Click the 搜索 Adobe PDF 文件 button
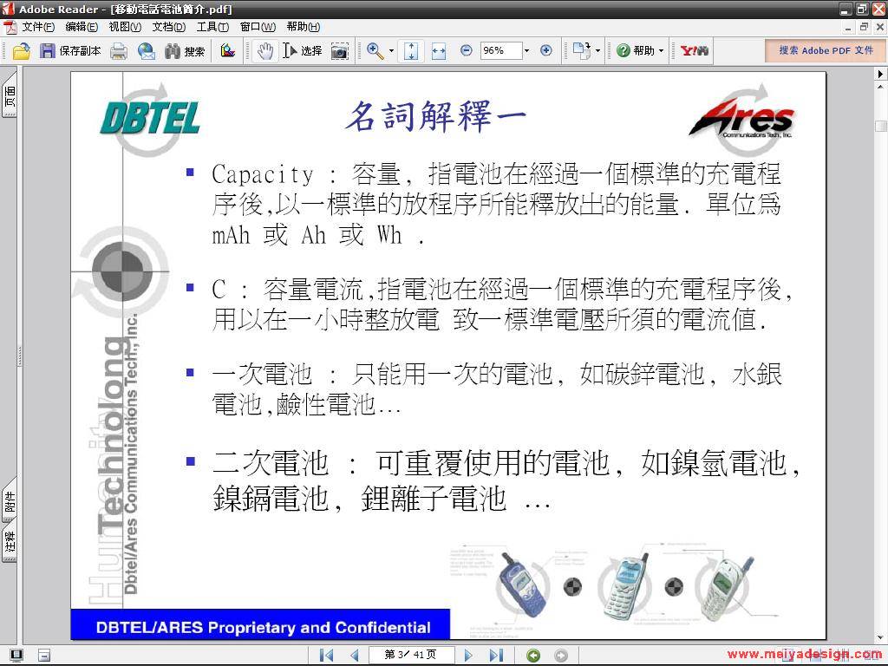This screenshot has height=666, width=888. [x=826, y=50]
